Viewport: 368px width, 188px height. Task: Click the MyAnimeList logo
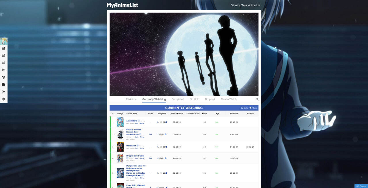pos(122,5)
